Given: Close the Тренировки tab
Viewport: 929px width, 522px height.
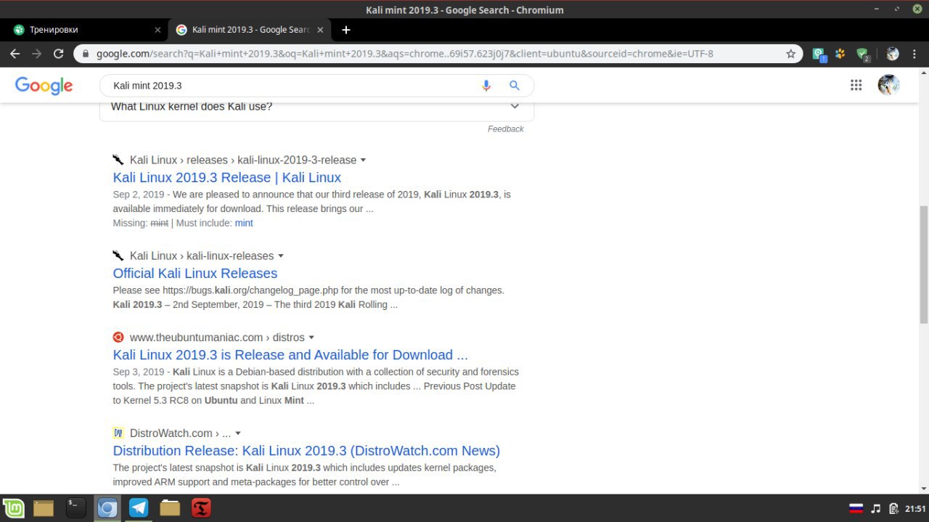Looking at the screenshot, I should [x=157, y=30].
